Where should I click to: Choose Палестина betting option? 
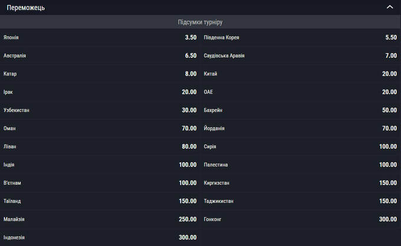point(300,165)
